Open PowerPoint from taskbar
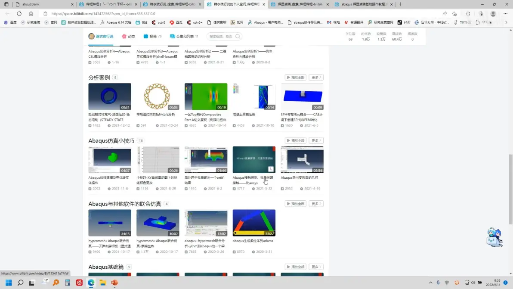 tap(114, 283)
